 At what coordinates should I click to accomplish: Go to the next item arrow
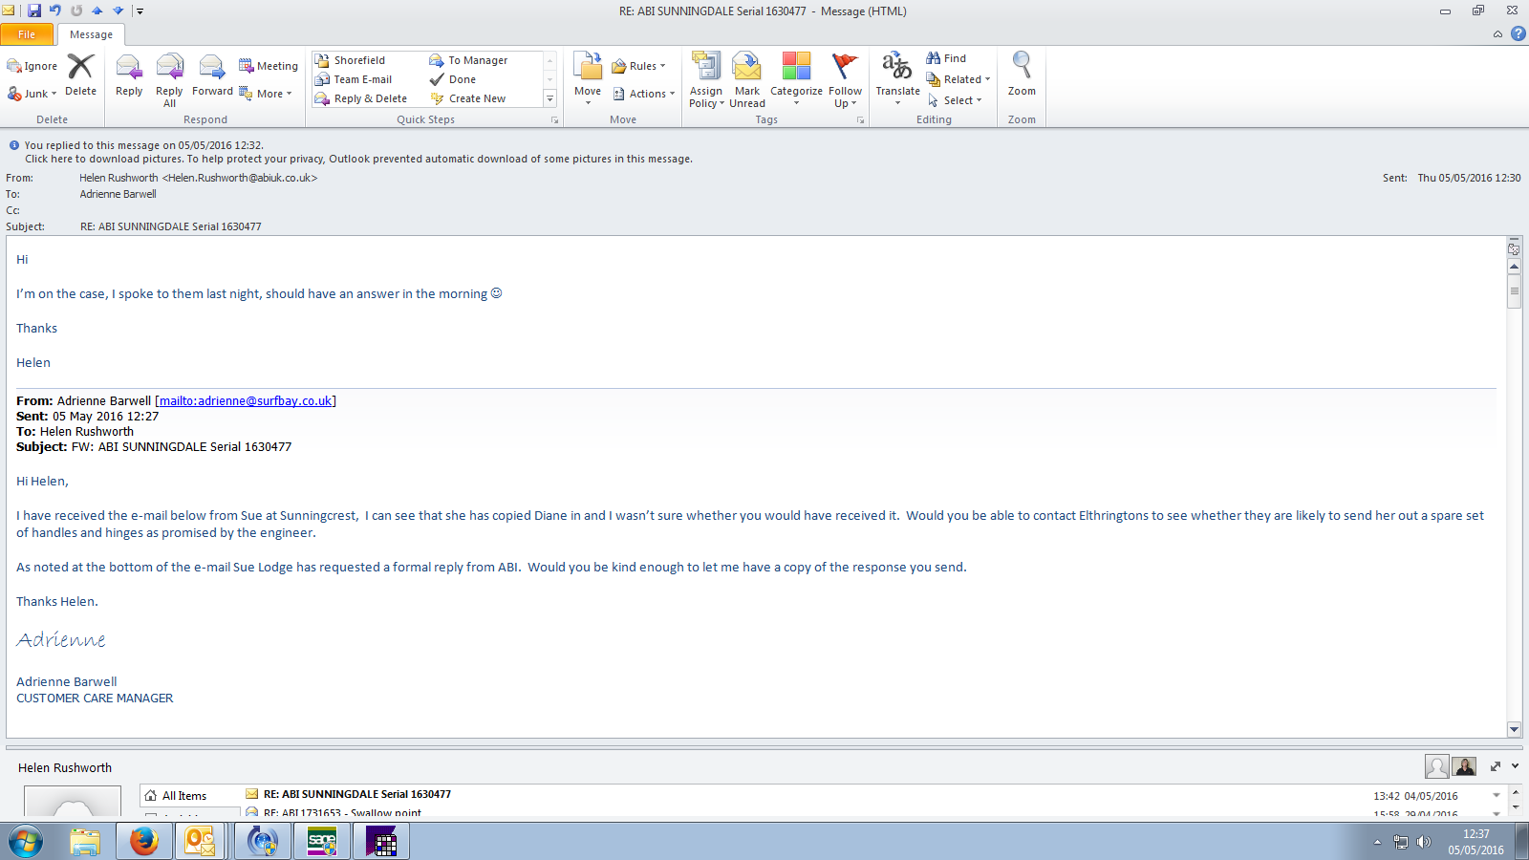[118, 11]
